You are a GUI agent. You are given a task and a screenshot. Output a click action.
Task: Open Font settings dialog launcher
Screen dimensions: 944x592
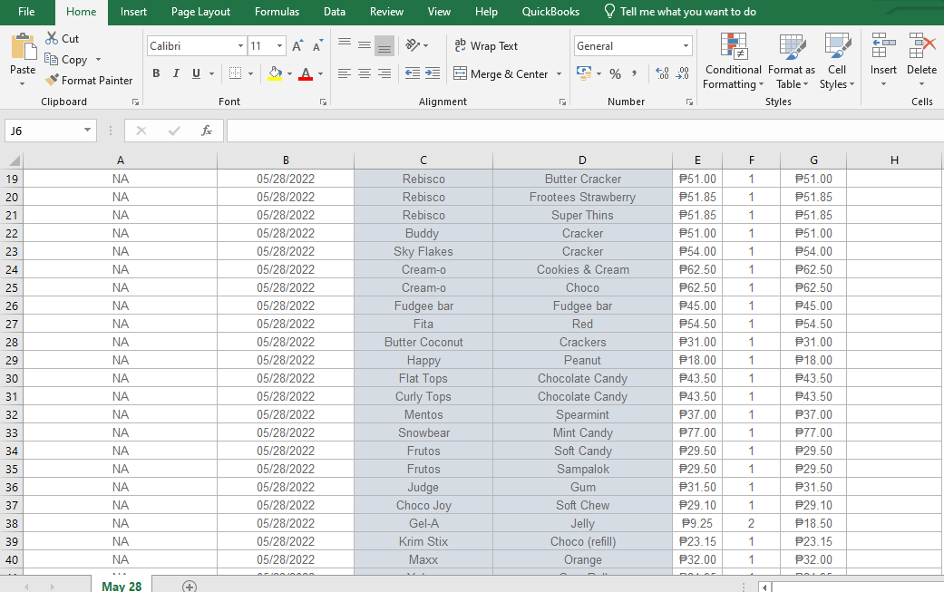pos(324,102)
